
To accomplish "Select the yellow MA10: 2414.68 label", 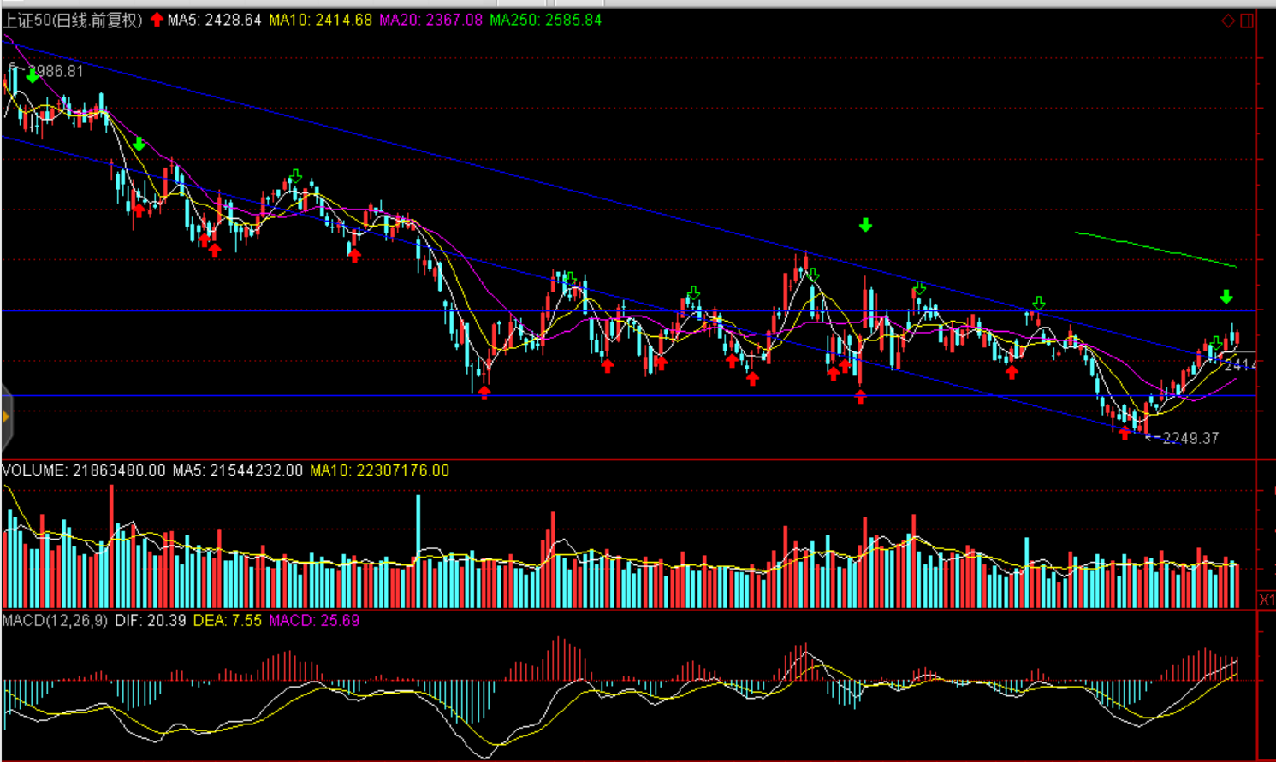I will 320,20.
